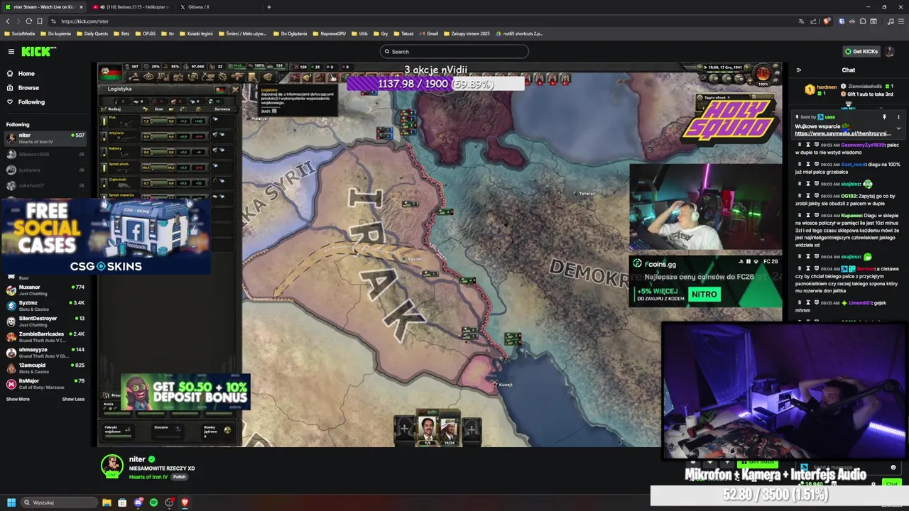Open a new browser tab

(268, 7)
